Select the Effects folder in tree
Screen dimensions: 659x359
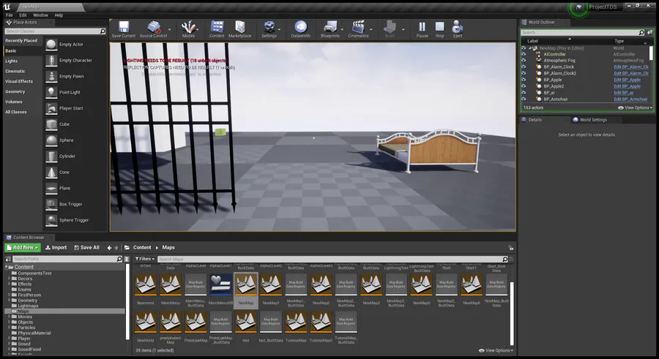(25, 284)
